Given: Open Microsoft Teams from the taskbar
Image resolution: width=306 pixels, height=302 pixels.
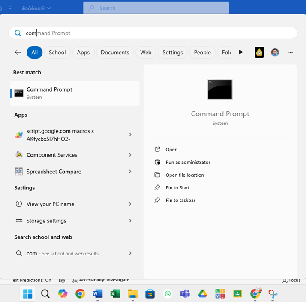Looking at the screenshot, I should click(185, 293).
